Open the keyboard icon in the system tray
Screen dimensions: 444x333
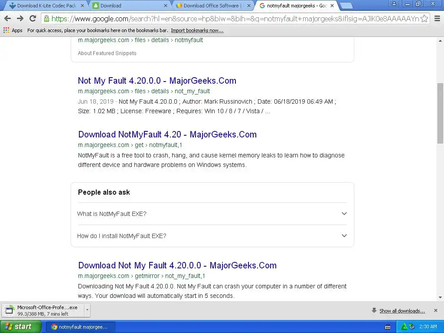(x=388, y=327)
